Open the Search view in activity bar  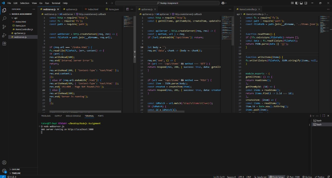[4, 19]
